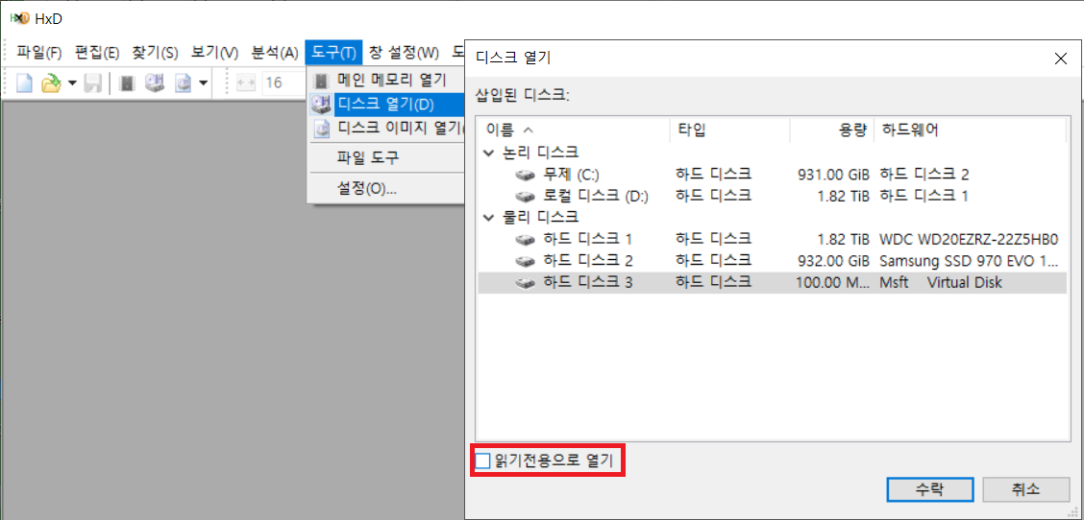Viewport: 1084px width, 520px height.
Task: Click the New file toolbar icon
Action: click(25, 83)
